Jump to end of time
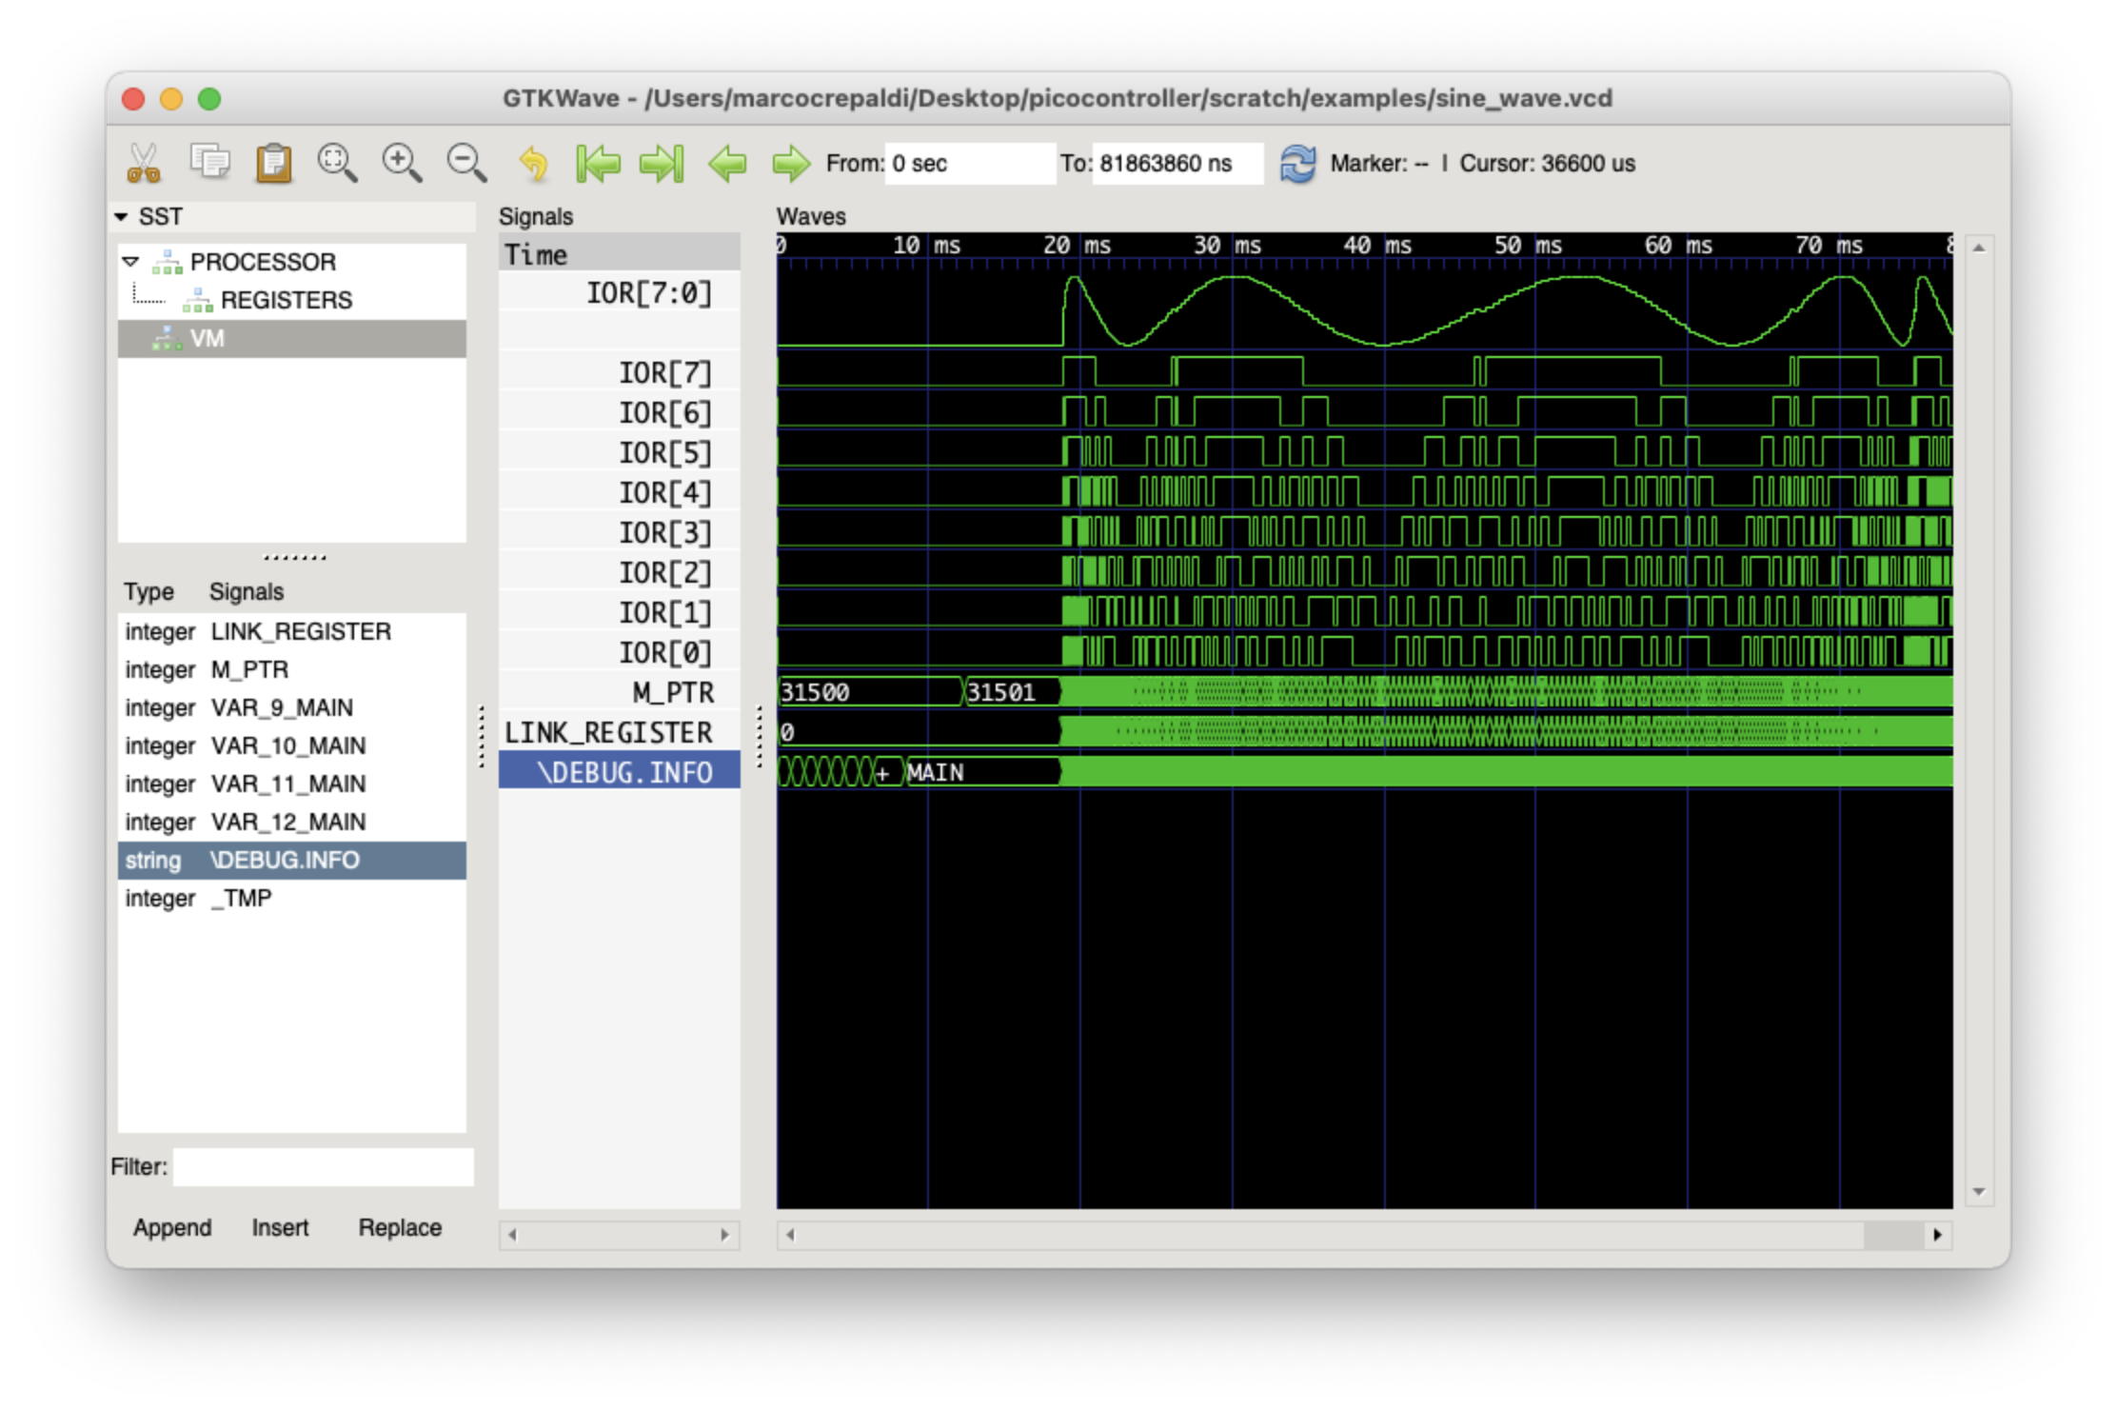Image resolution: width=2117 pixels, height=1409 pixels. click(663, 164)
